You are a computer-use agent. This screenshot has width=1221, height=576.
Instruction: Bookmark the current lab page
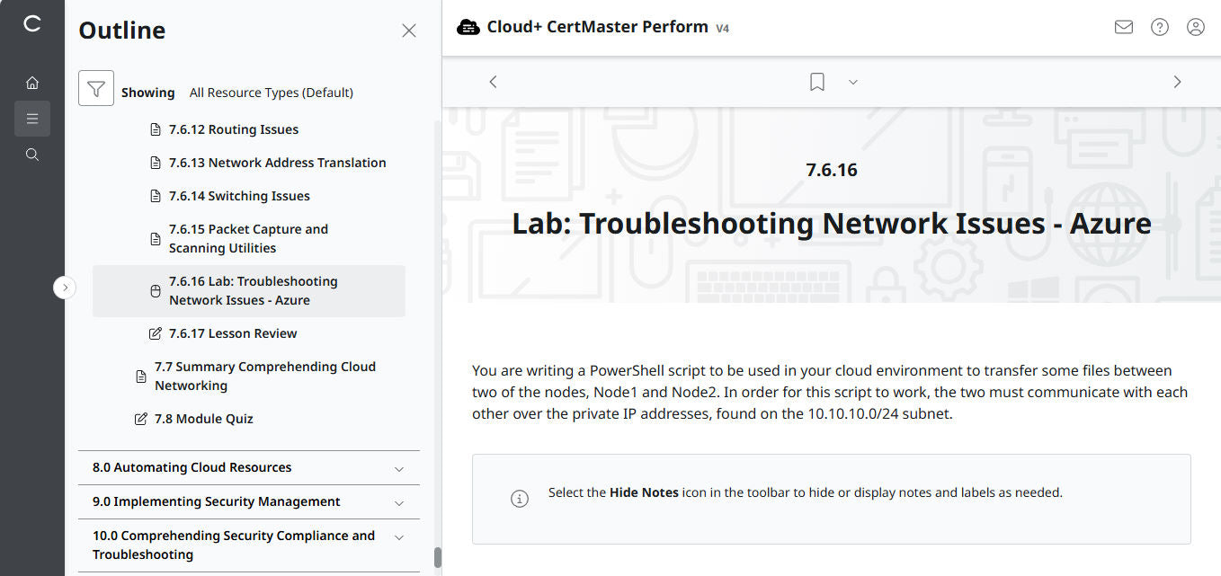point(816,82)
